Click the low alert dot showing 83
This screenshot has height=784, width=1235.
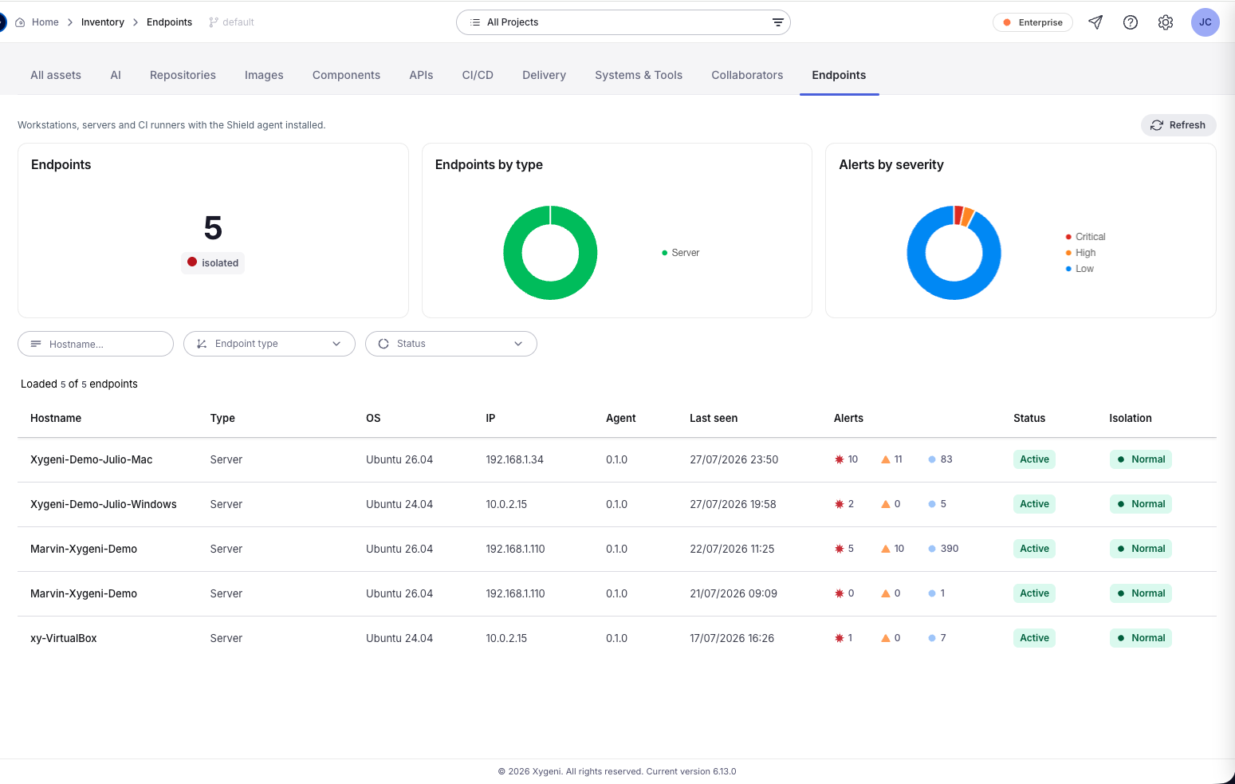pyautogui.click(x=932, y=459)
